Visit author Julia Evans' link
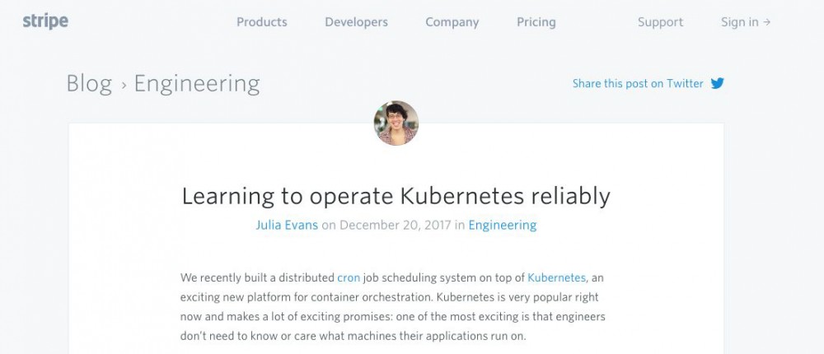The image size is (824, 354). click(x=286, y=225)
